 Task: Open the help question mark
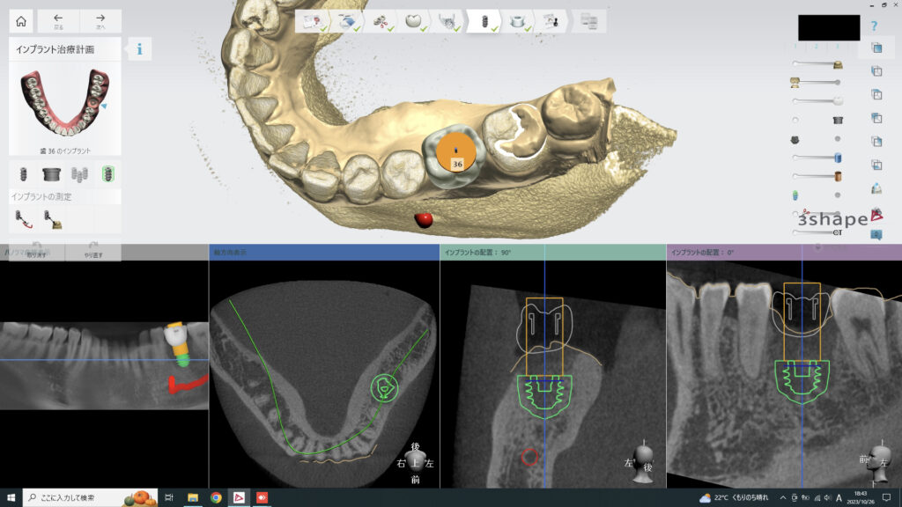tap(874, 26)
